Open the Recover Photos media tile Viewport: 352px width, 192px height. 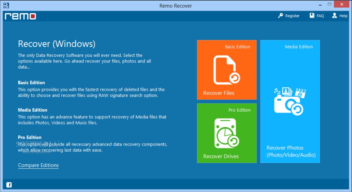(290, 101)
